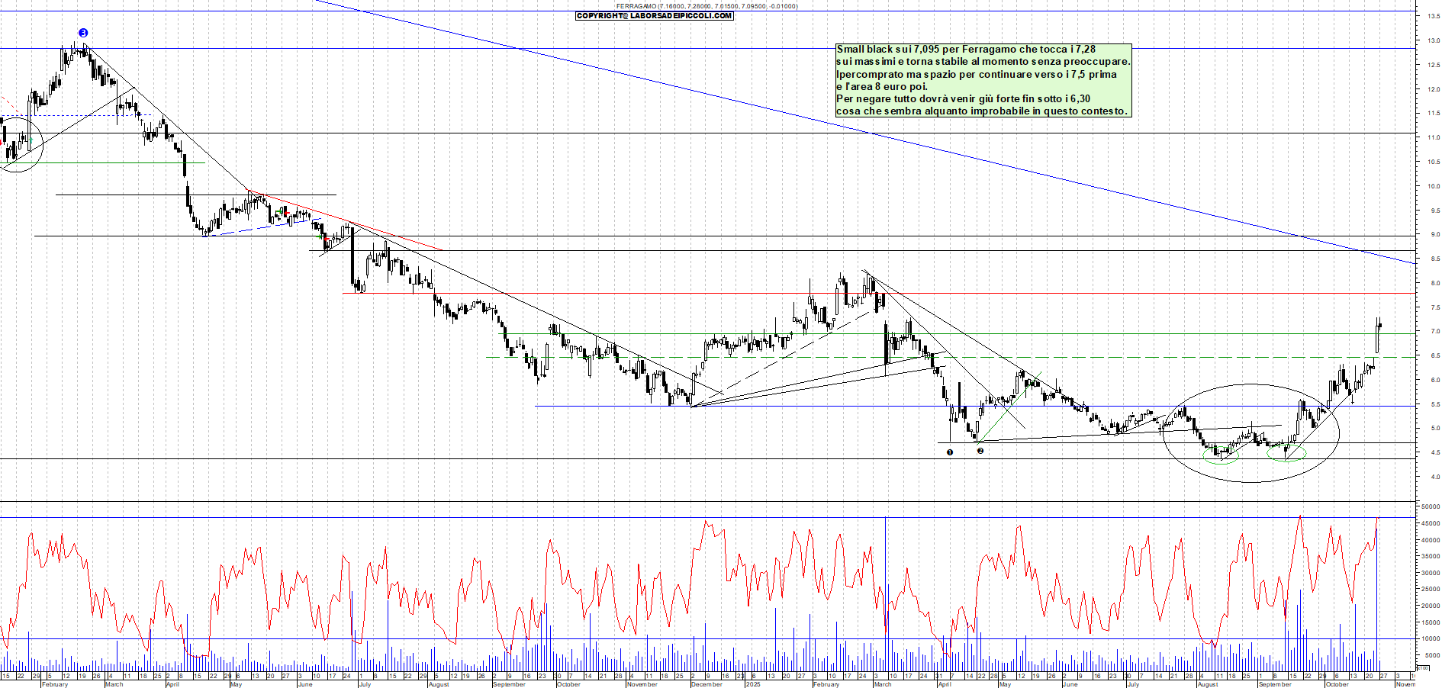The image size is (1442, 688).
Task: Click the blue circled ❸ marker at chart top
Action: 83,32
